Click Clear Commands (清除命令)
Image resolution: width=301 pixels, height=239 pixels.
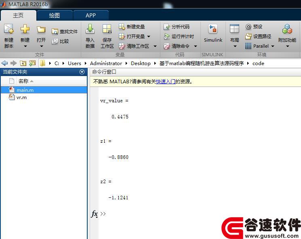177,46
